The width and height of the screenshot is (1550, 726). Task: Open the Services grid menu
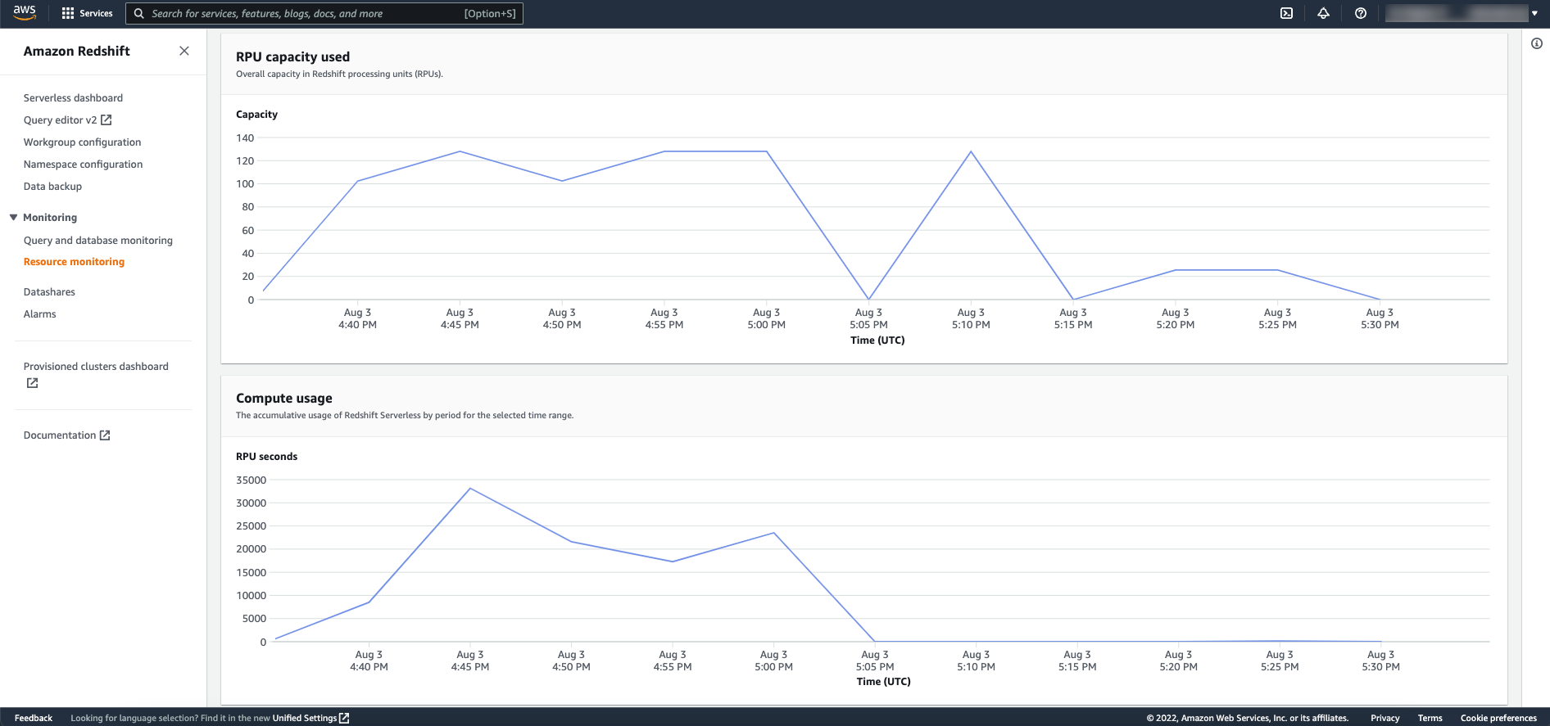click(68, 13)
